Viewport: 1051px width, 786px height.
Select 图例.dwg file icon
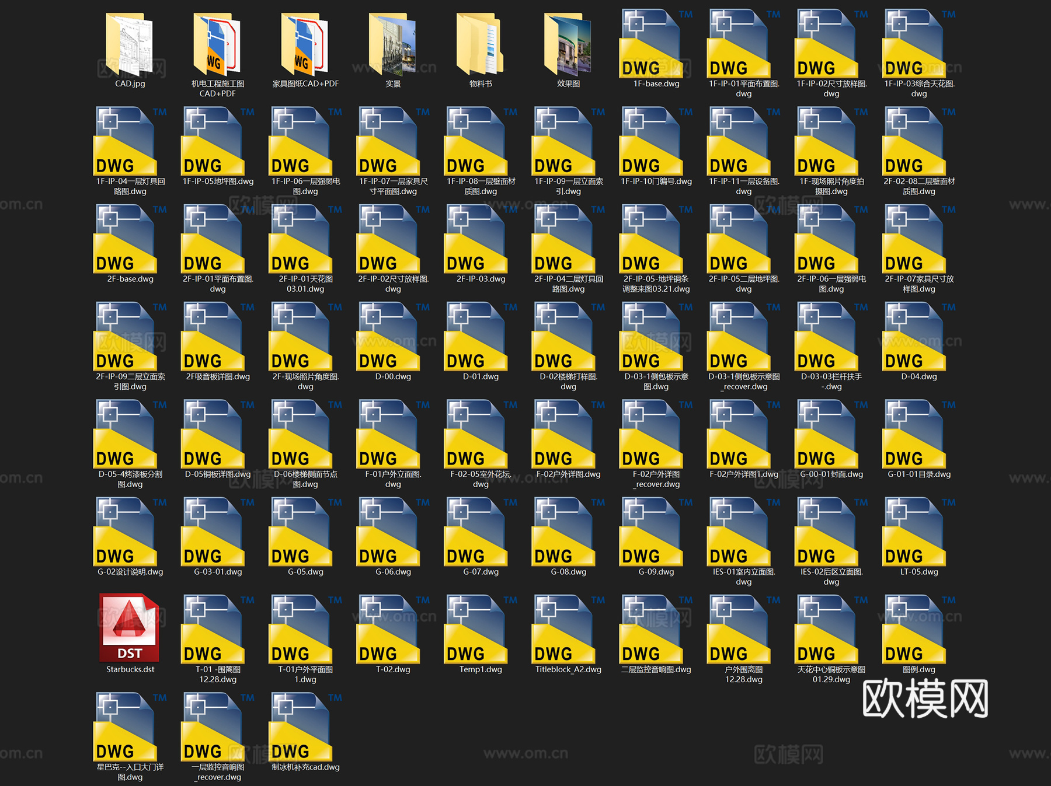point(913,628)
